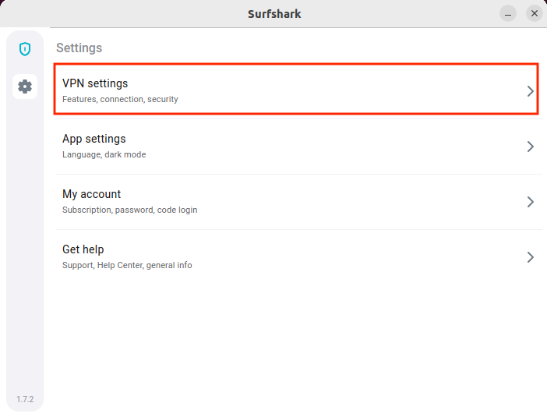The width and height of the screenshot is (547, 417).
Task: Expand the My account chevron arrow
Action: pyautogui.click(x=530, y=202)
